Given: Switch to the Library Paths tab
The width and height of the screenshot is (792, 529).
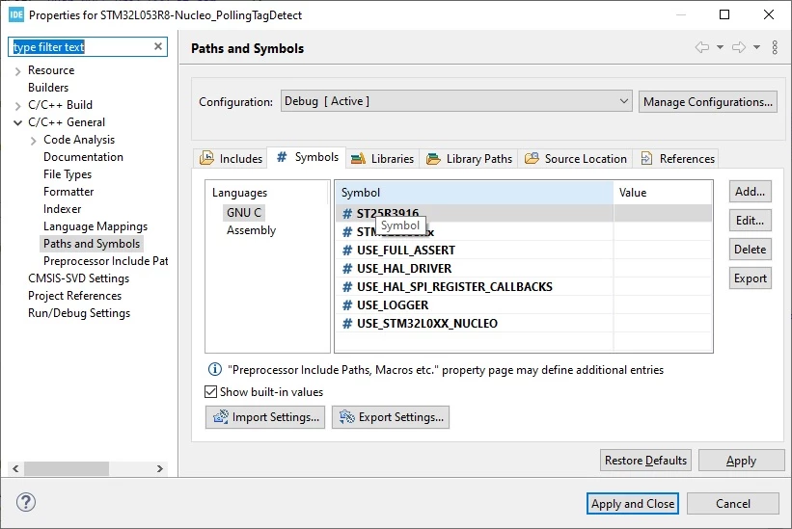Looking at the screenshot, I should coord(469,159).
